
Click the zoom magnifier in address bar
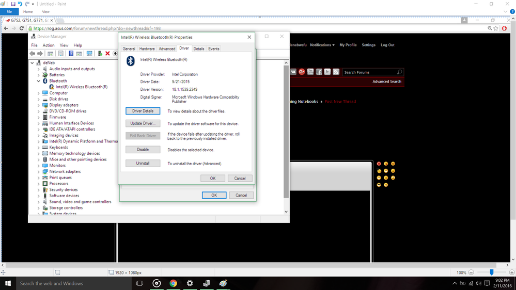(490, 28)
